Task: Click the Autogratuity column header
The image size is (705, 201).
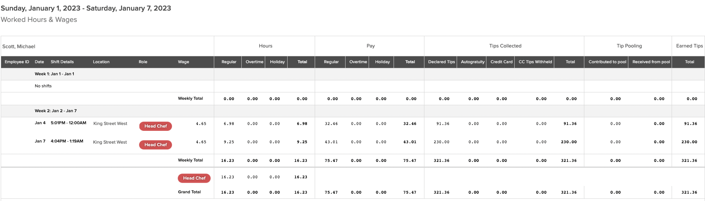Action: [472, 62]
